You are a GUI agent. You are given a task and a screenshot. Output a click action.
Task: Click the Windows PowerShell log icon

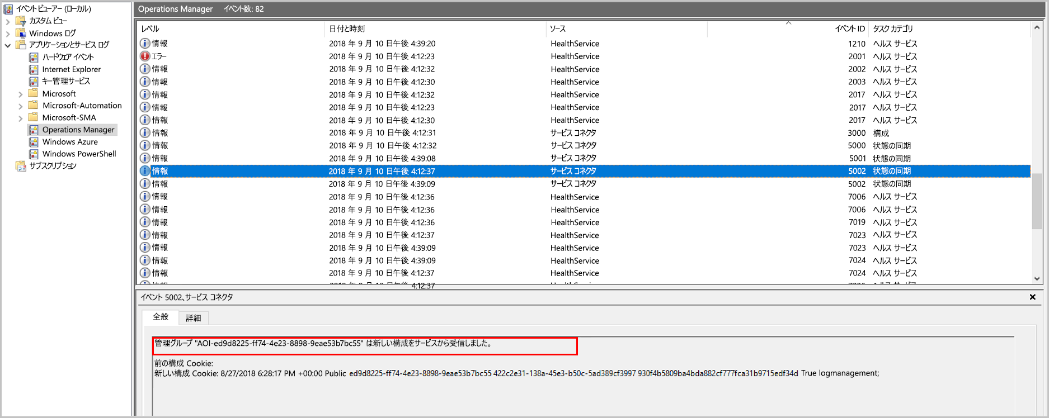click(x=34, y=154)
